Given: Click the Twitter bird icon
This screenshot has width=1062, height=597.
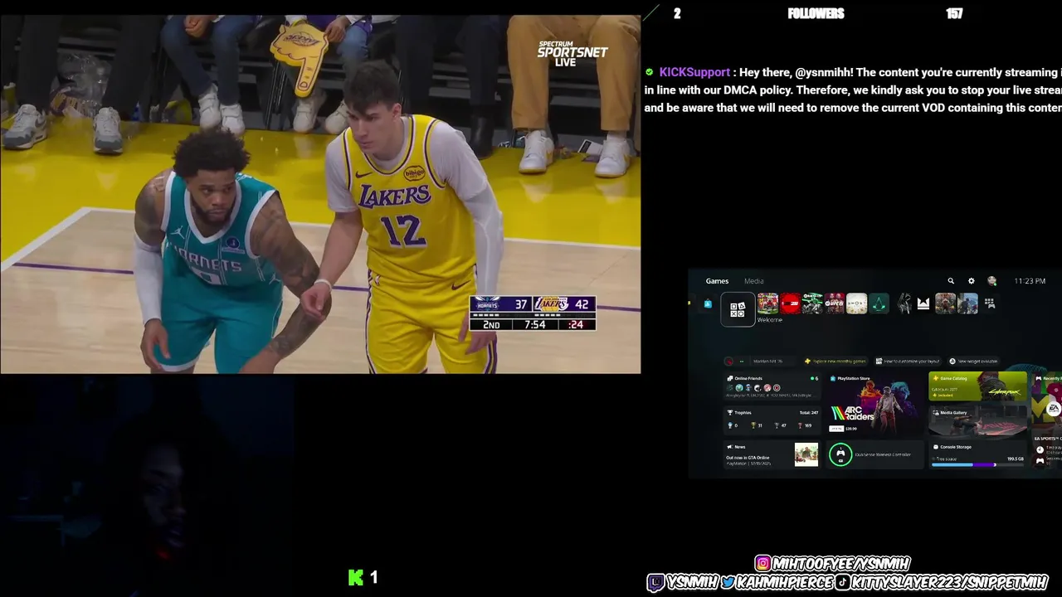Looking at the screenshot, I should [728, 582].
